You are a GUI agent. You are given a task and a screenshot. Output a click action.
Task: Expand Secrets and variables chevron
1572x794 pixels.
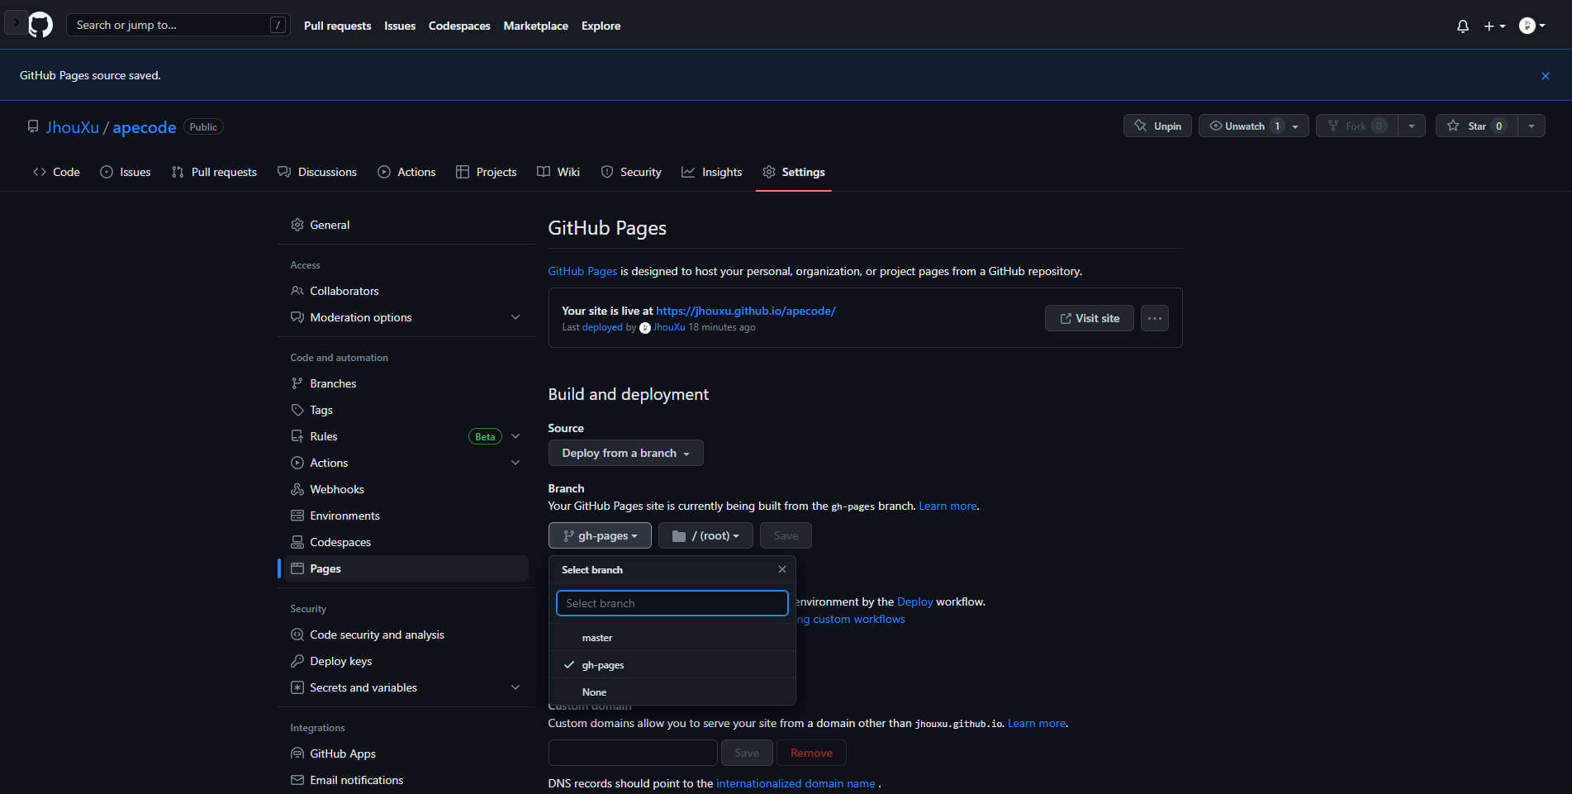pos(515,687)
